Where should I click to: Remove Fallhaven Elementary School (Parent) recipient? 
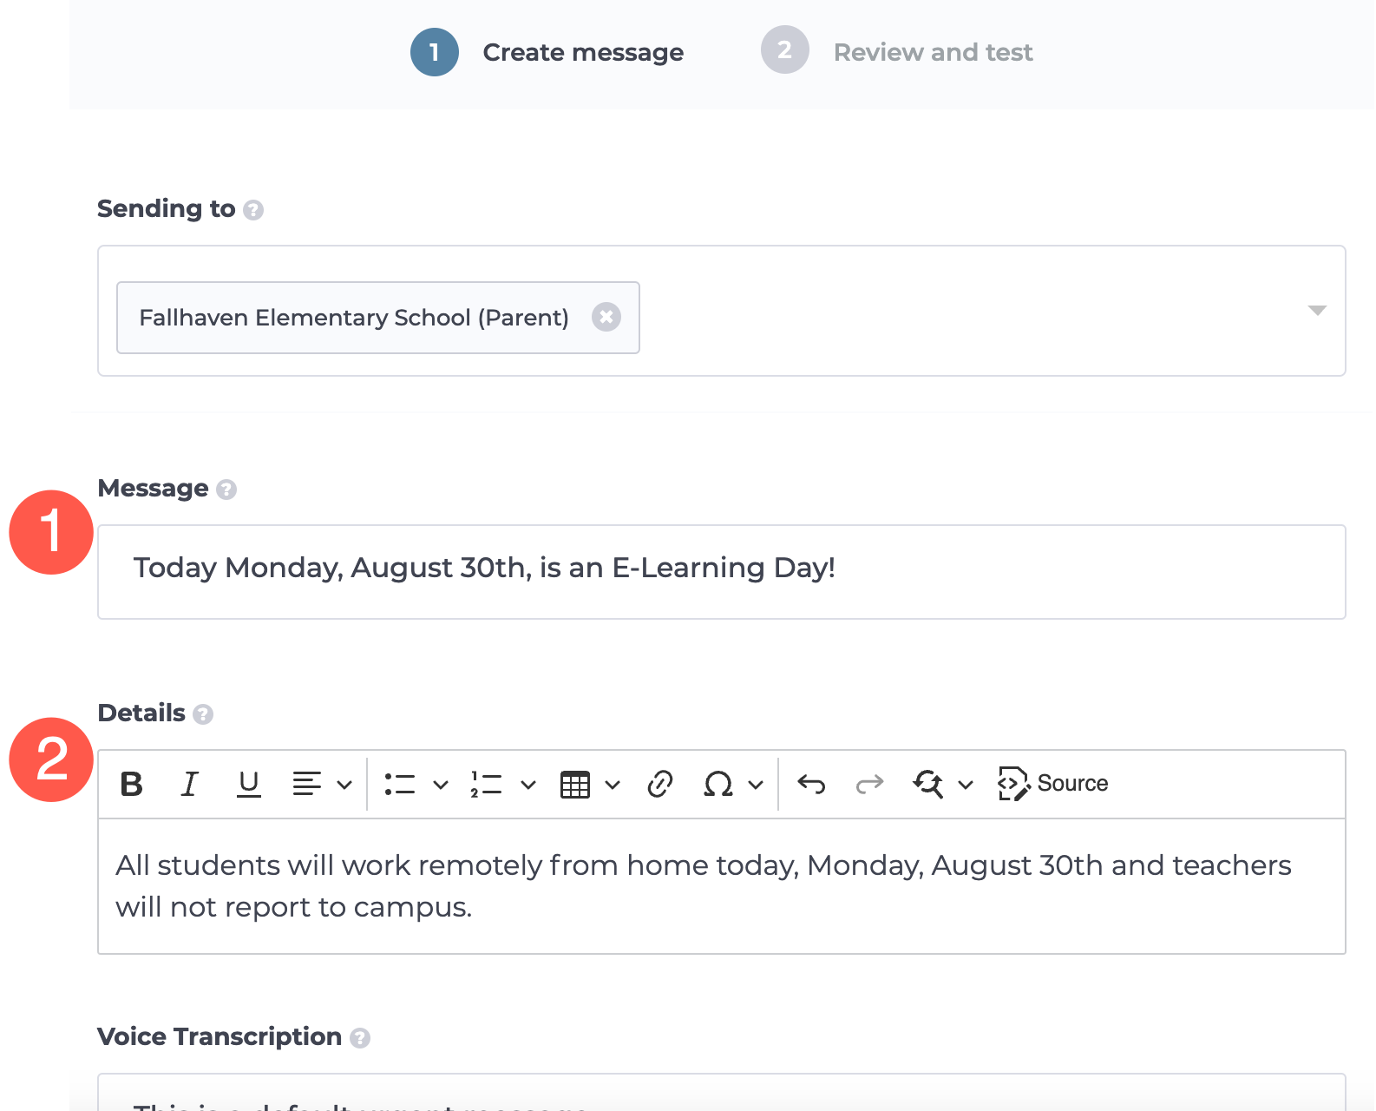[x=606, y=318]
